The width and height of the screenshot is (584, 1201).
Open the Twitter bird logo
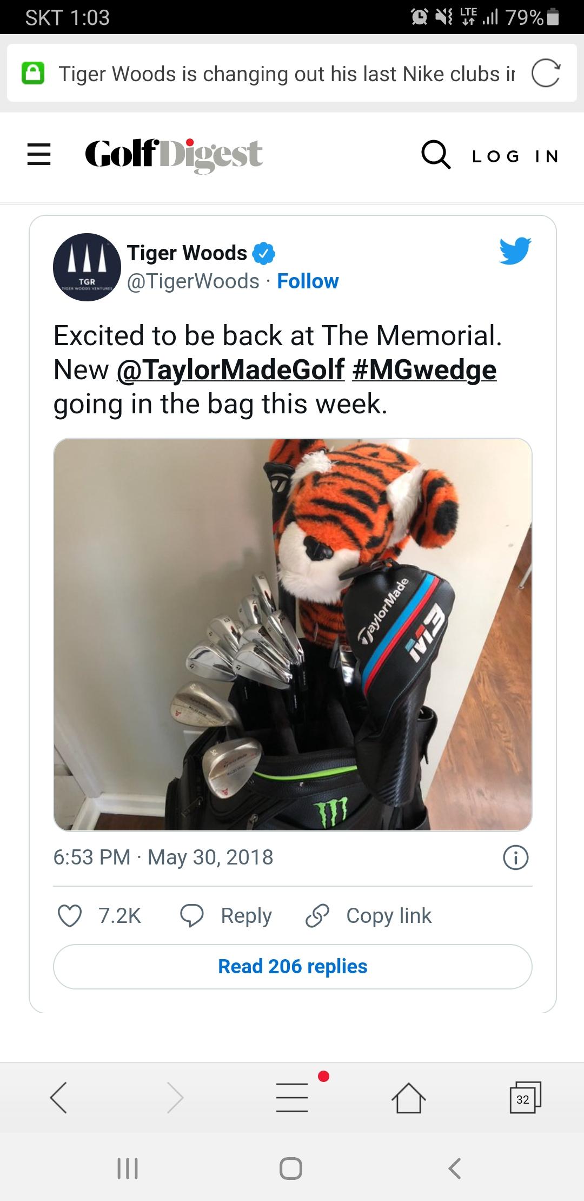(x=515, y=251)
